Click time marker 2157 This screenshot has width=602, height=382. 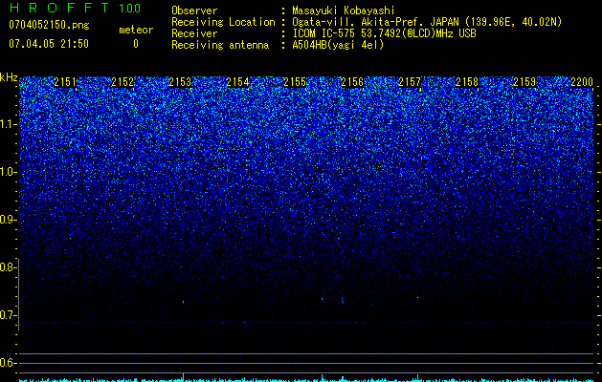[410, 82]
